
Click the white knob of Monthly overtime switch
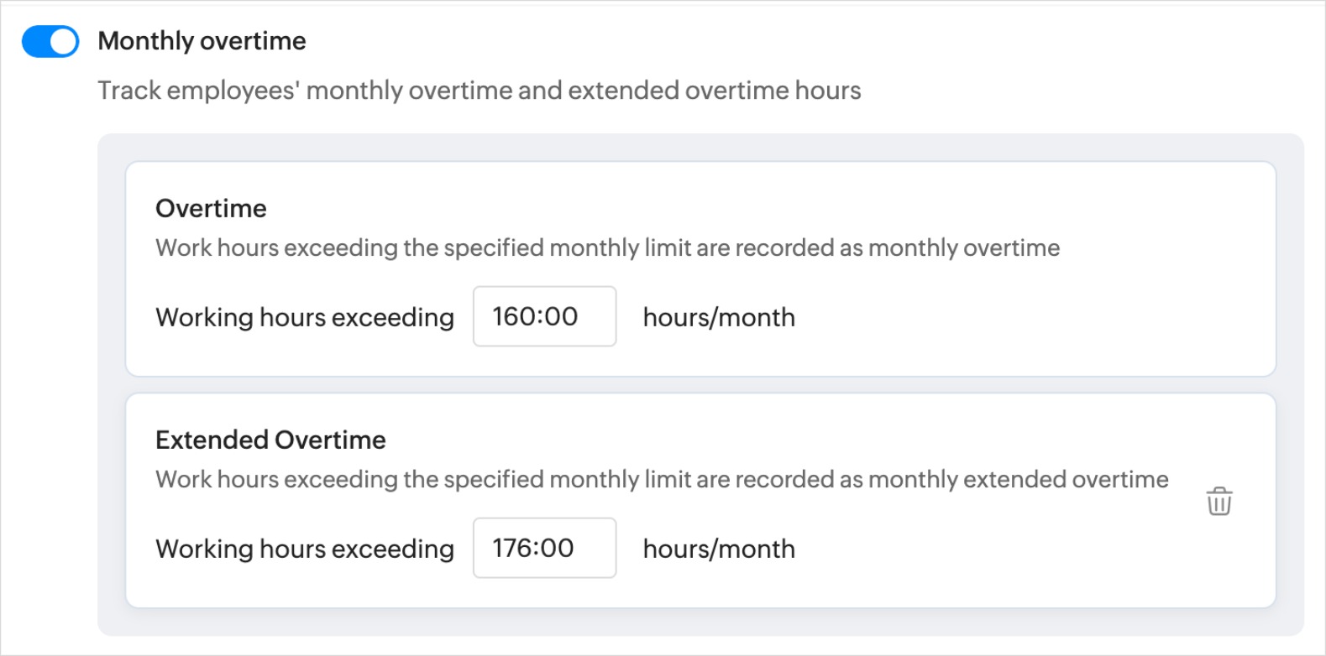click(64, 41)
